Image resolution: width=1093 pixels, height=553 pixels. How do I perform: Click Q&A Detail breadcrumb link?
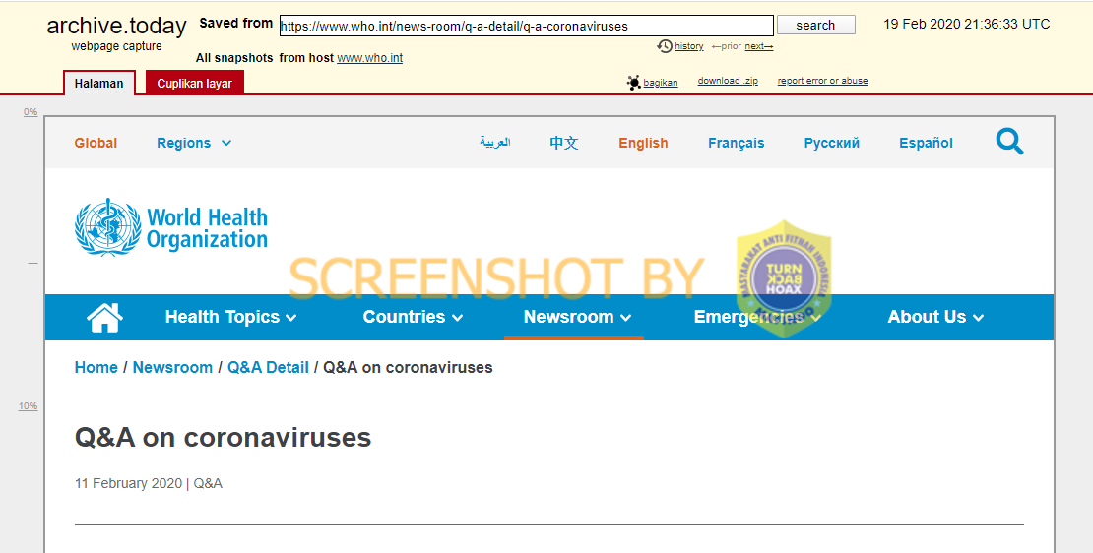point(268,367)
